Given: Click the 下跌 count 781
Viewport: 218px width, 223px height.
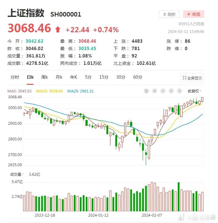Looking at the screenshot, I should [136, 49].
